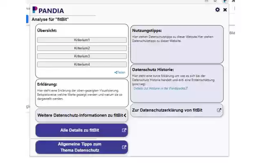261x163 pixels.
Task: Click the Nutzungstipps heading
Action: 147,31
